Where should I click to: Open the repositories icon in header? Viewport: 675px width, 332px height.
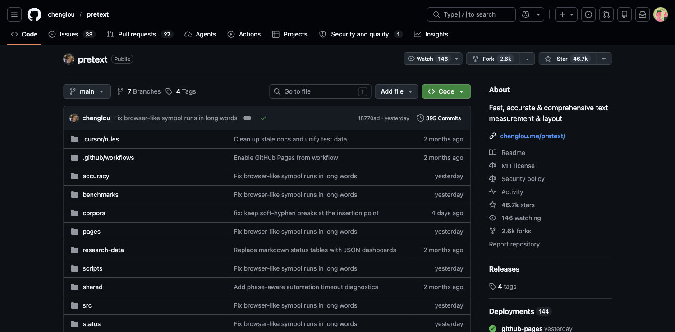pos(624,14)
